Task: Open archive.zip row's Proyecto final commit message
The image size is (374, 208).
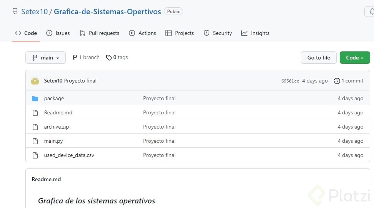Action: pos(159,127)
